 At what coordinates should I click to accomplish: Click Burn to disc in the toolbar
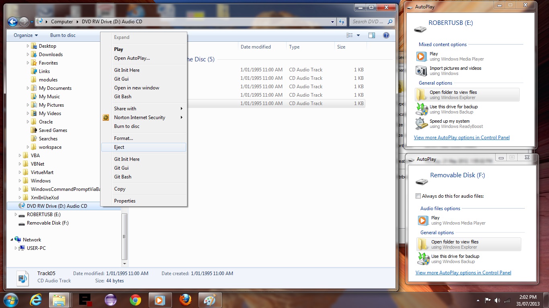(63, 35)
